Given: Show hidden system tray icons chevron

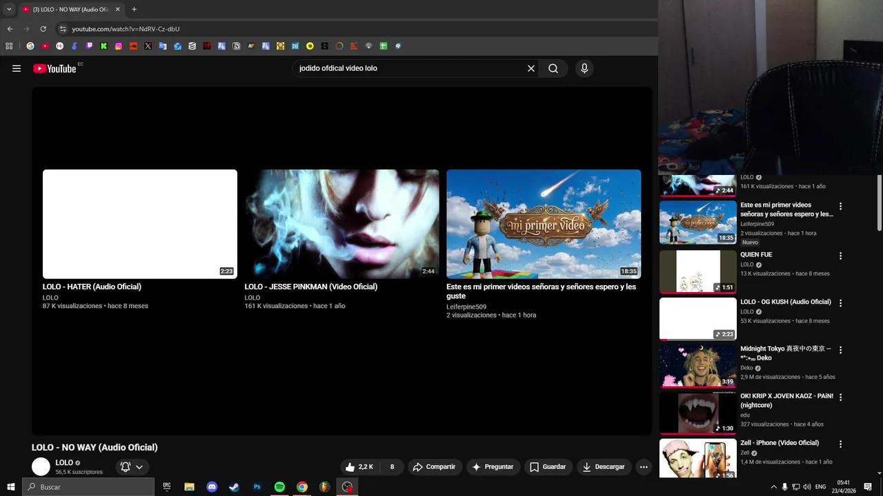Looking at the screenshot, I should 773,487.
